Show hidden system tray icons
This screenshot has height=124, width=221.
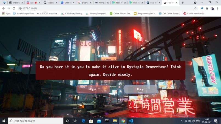(182, 121)
